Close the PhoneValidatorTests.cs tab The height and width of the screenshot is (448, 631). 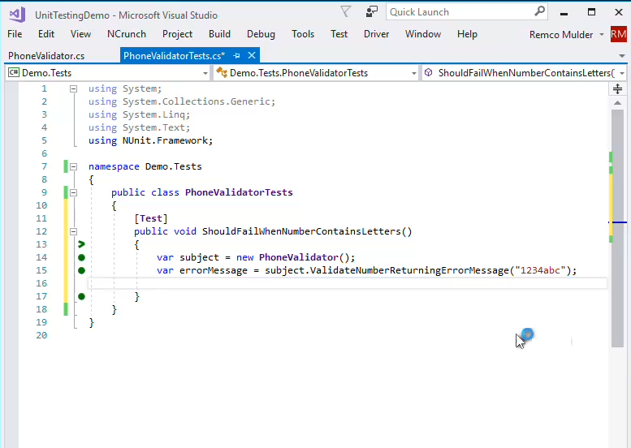(x=252, y=55)
